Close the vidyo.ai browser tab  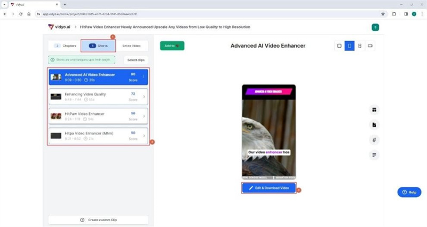[x=57, y=5]
